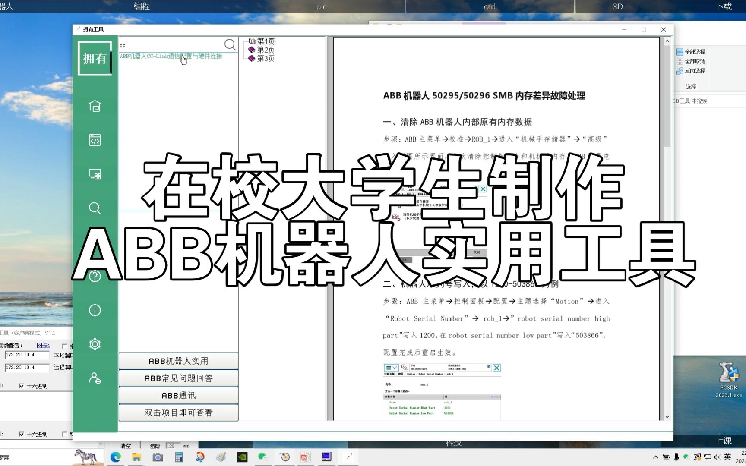
Task: Open Calculator from taskbar
Action: (179, 457)
